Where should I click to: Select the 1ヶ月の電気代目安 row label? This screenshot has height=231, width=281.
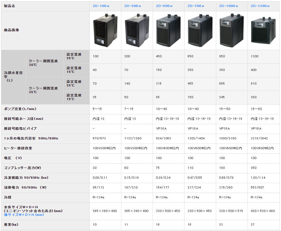31,138
